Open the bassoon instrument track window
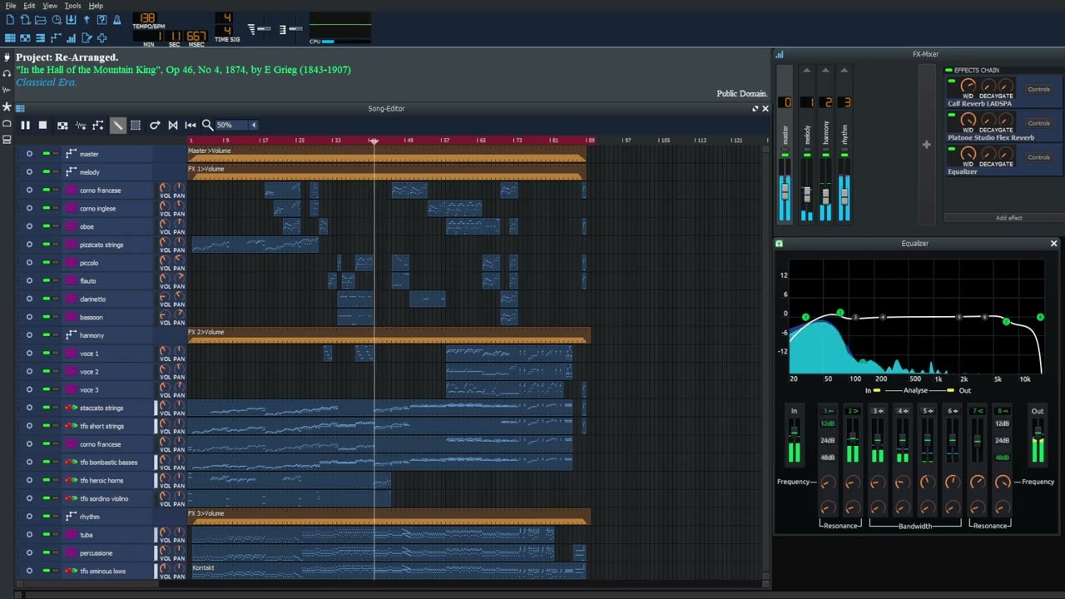This screenshot has width=1065, height=599. pyautogui.click(x=92, y=317)
